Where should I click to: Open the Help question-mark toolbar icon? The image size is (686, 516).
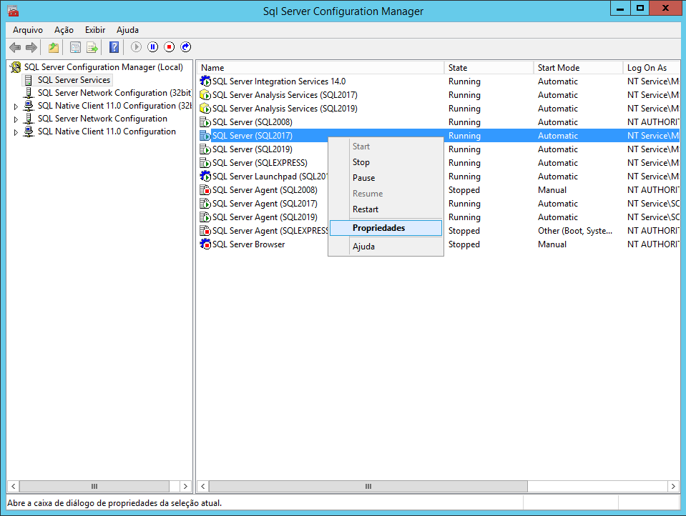coord(114,47)
